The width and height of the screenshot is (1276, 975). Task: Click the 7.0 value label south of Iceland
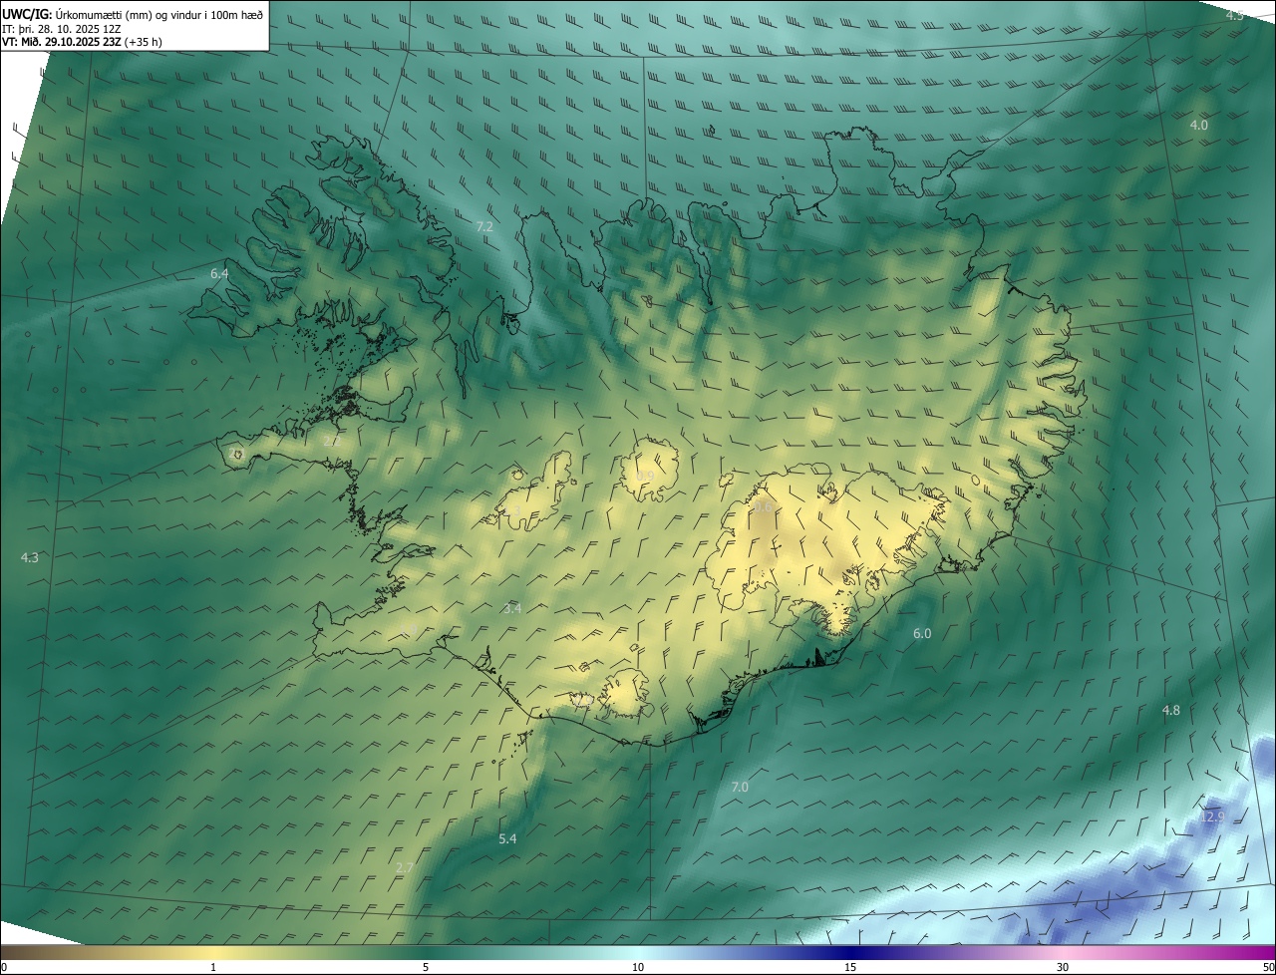(740, 787)
